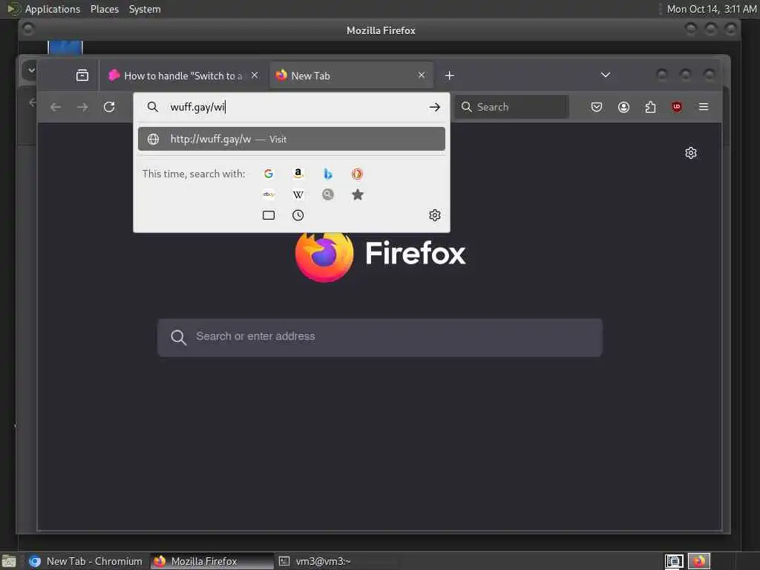760x570 pixels.
Task: Open the Firefox hamburger application menu
Action: tap(704, 107)
